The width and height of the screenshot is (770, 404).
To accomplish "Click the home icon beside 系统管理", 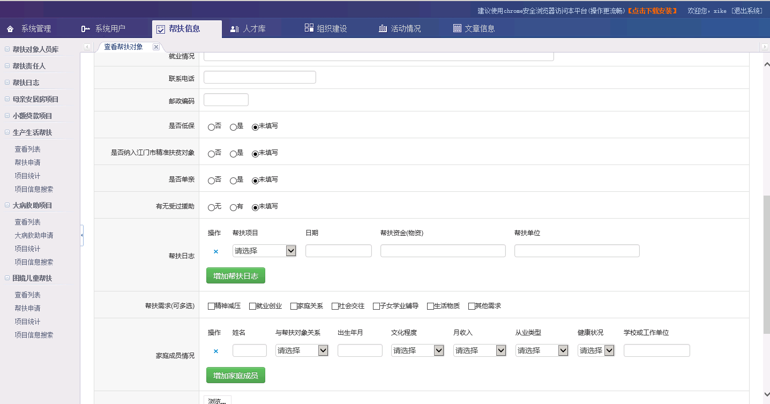I will 10,29.
